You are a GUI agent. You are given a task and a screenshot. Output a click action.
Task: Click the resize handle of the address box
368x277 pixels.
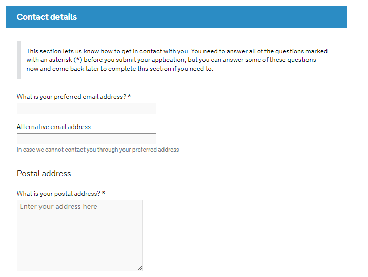point(139,268)
